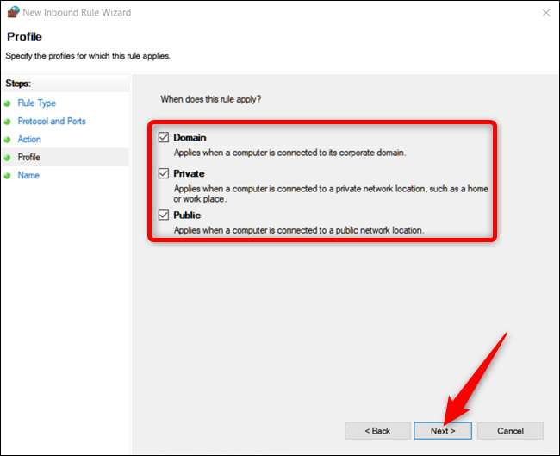
Task: Go to the Rule Type step
Action: click(36, 103)
